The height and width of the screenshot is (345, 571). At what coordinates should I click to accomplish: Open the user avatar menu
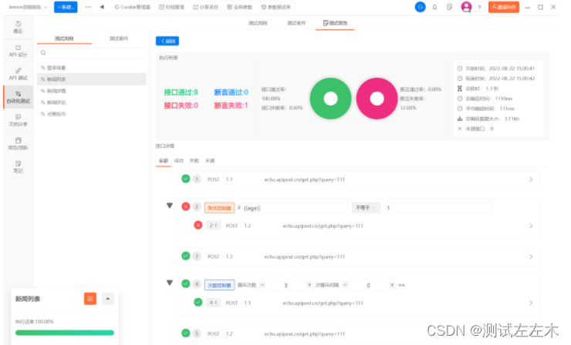[466, 7]
